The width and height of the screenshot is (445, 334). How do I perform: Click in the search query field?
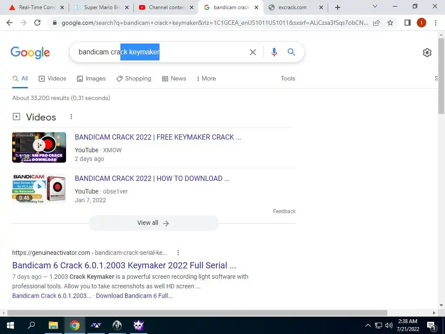[160, 52]
